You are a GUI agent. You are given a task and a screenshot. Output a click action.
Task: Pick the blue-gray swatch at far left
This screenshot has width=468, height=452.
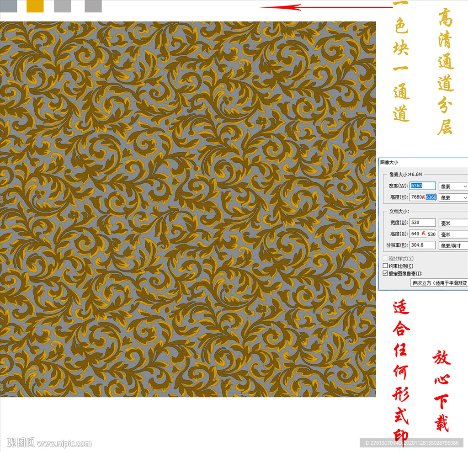[x=8, y=5]
